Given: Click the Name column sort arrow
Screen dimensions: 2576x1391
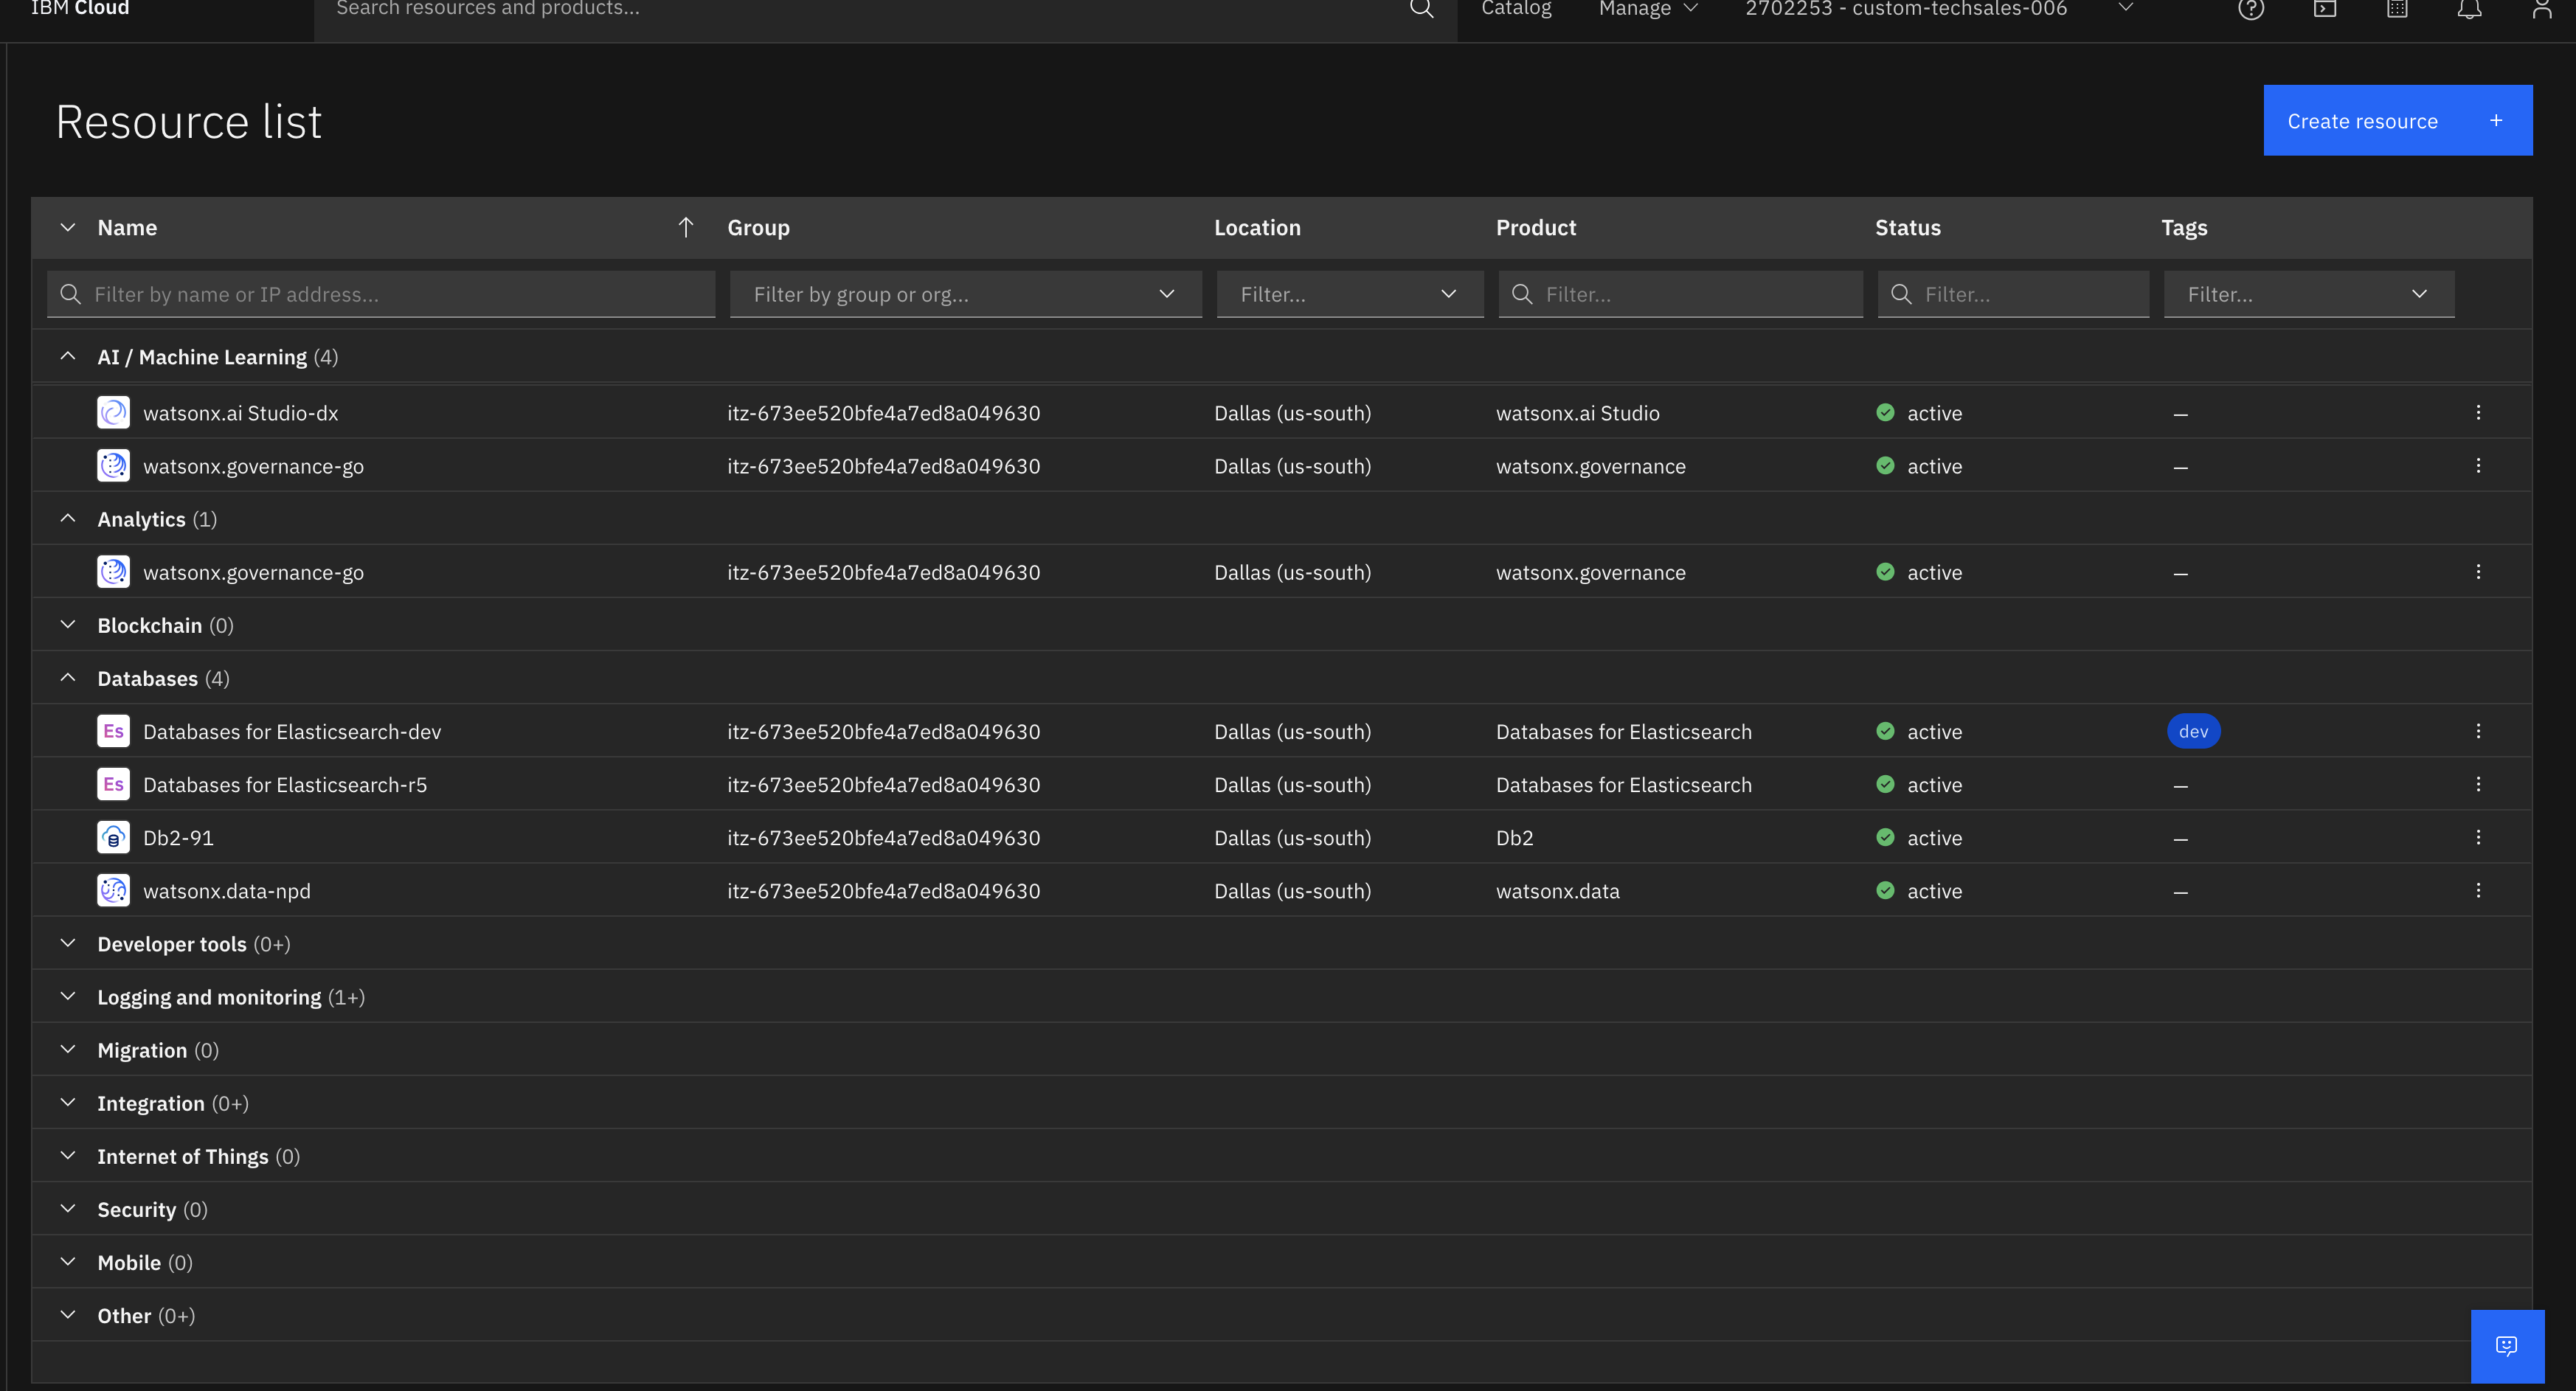Looking at the screenshot, I should [686, 228].
